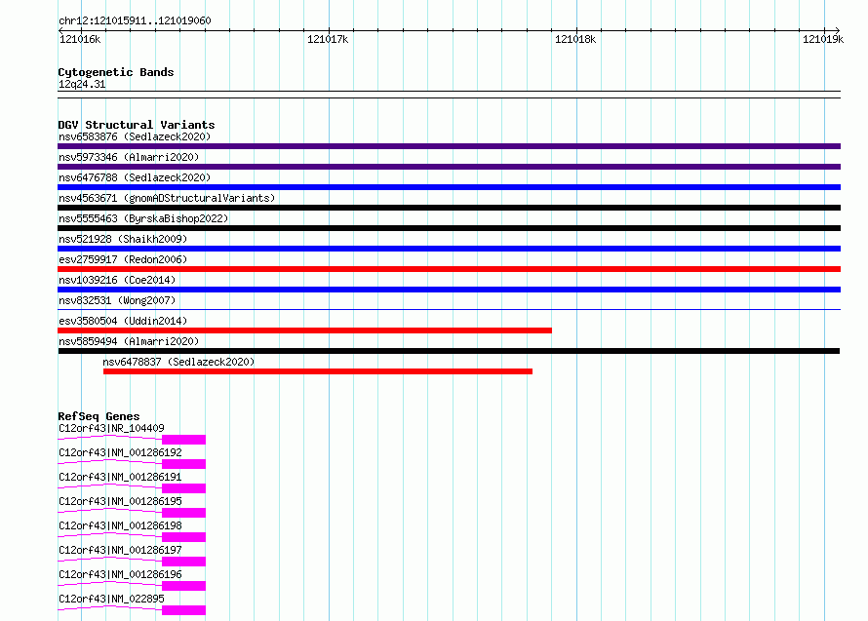Open the esv3580504 (Uddin2014) label

tap(123, 321)
